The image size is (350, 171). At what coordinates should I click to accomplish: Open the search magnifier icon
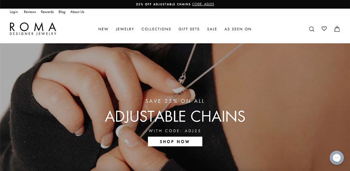[x=312, y=29]
